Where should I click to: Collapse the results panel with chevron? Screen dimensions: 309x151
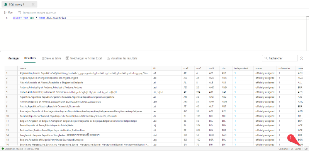301,58
